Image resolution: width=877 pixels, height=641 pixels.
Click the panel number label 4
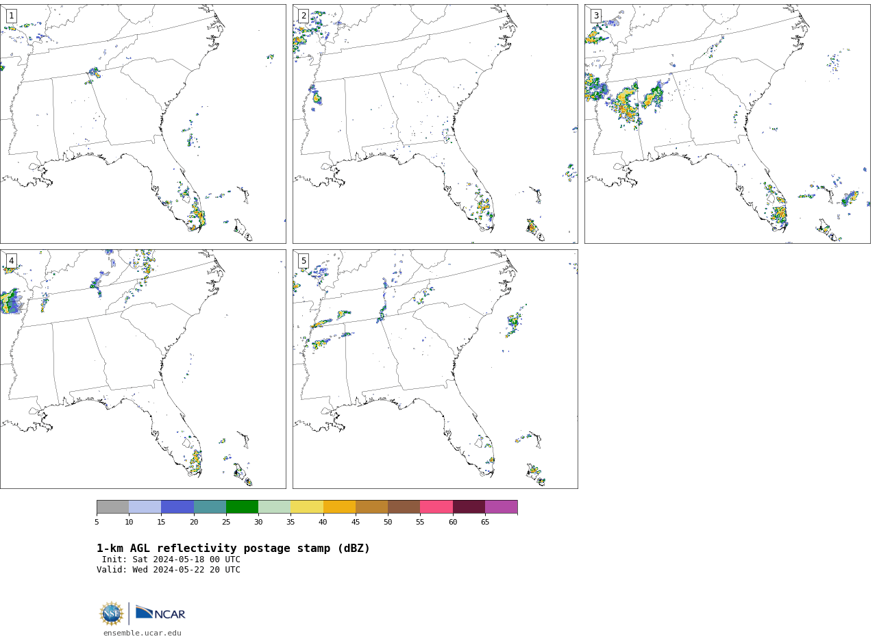[11, 261]
